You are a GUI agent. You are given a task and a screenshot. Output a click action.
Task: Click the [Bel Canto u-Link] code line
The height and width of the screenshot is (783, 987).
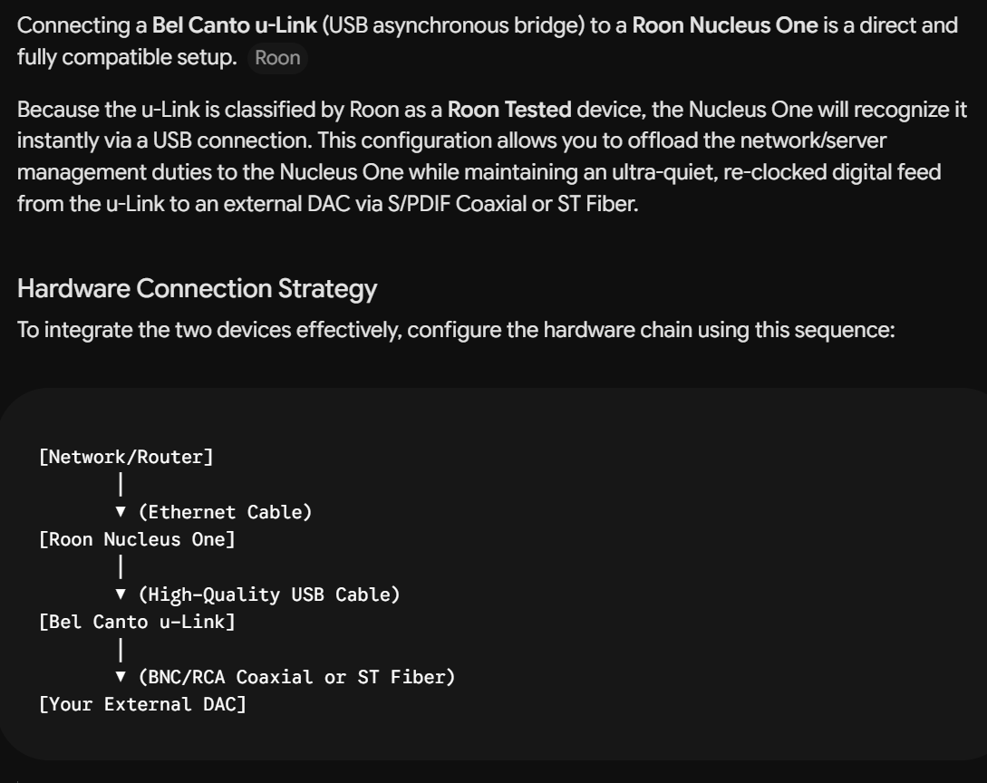click(137, 622)
